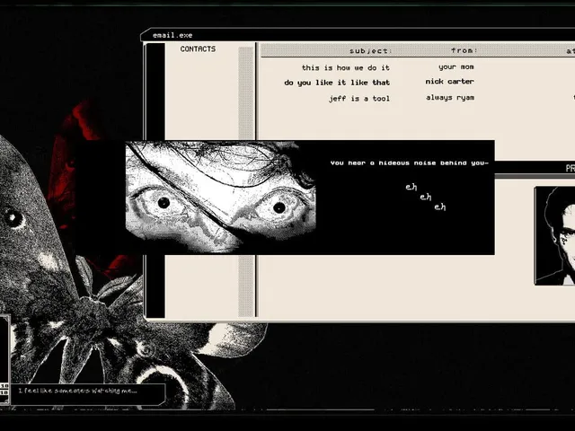
Task: Open the CONTACTS panel heading
Action: [198, 49]
